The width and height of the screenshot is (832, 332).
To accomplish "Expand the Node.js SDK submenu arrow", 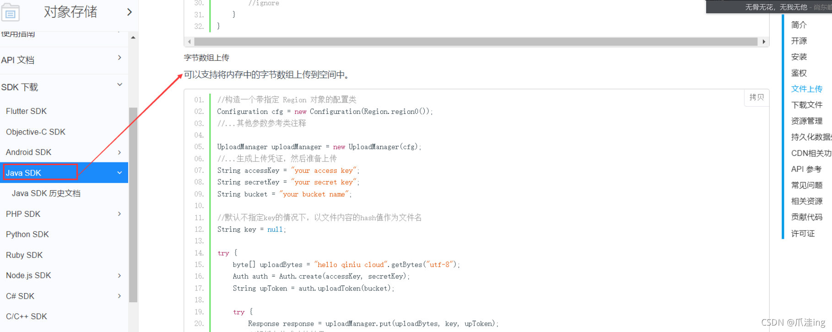I will pyautogui.click(x=119, y=275).
